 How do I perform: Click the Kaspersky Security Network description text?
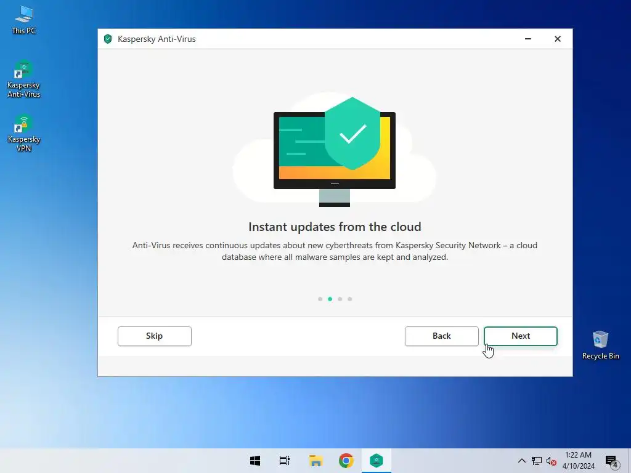point(335,251)
